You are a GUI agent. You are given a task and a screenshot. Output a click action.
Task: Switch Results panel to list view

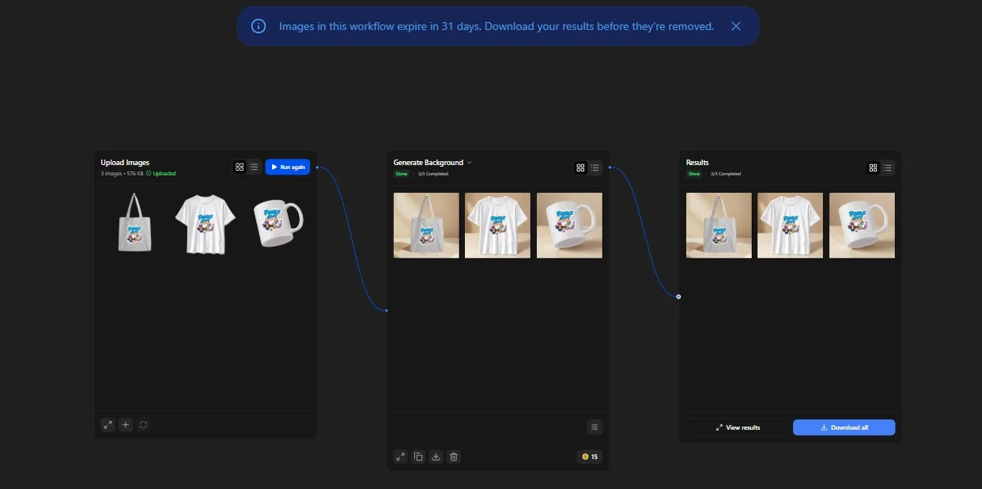pos(887,167)
